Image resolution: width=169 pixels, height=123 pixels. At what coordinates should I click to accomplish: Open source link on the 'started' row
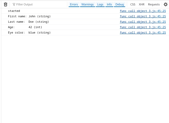(x=143, y=11)
